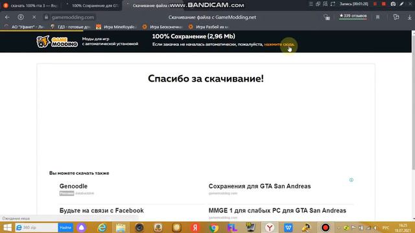Launch Google Chrome from the taskbar
The width and height of the screenshot is (415, 233).
[214, 227]
